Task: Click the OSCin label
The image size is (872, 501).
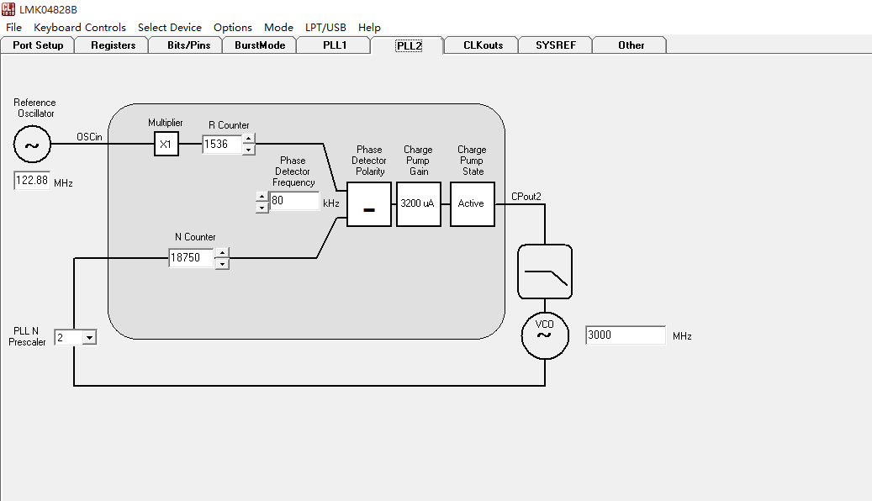Action: tap(89, 137)
